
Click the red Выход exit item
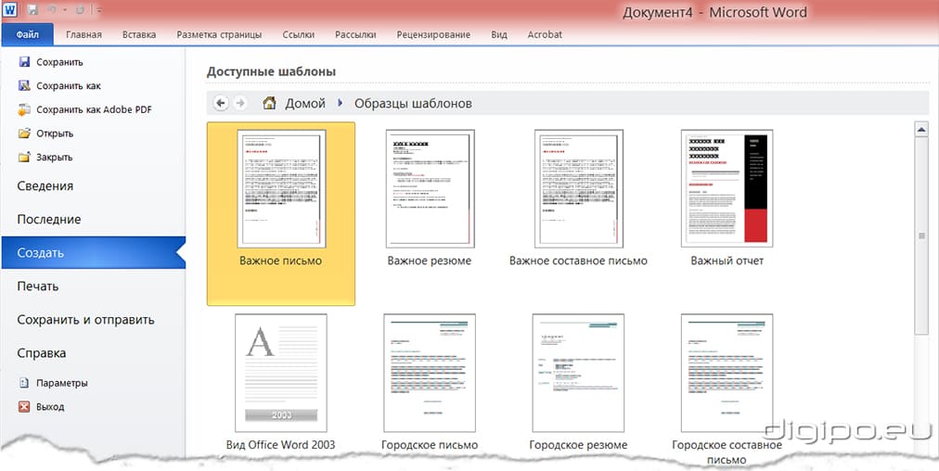[50, 407]
